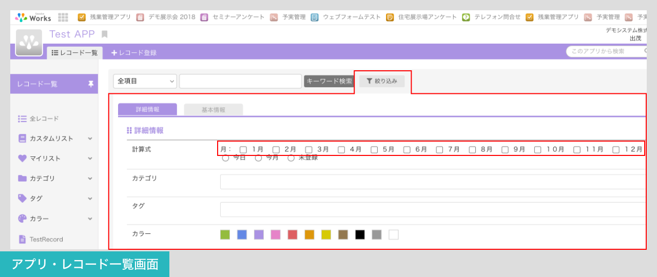Choose the pink color swatch
This screenshot has height=277, width=657.
(x=276, y=234)
